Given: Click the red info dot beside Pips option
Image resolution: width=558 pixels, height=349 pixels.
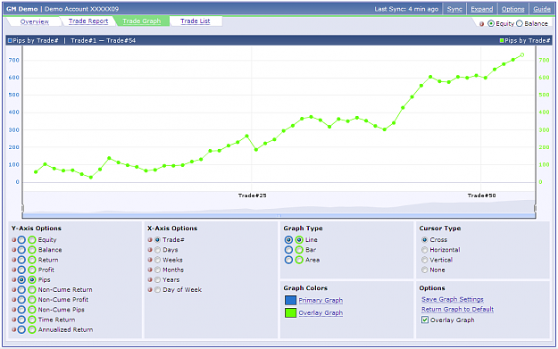Looking at the screenshot, I should click(14, 279).
